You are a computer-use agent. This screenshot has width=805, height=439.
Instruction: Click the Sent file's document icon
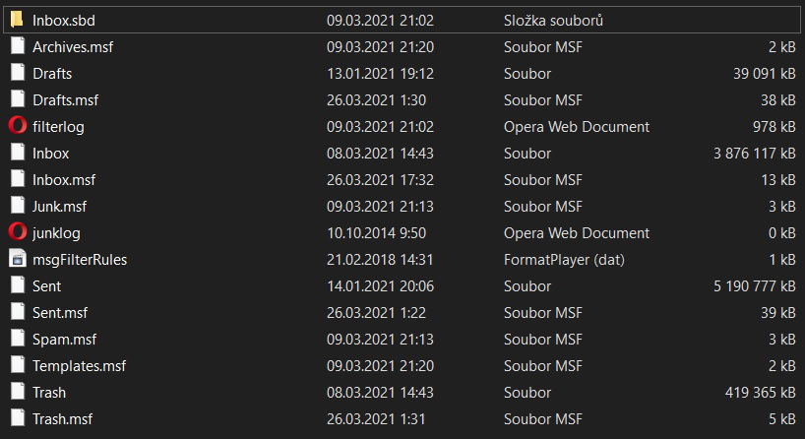(x=17, y=285)
